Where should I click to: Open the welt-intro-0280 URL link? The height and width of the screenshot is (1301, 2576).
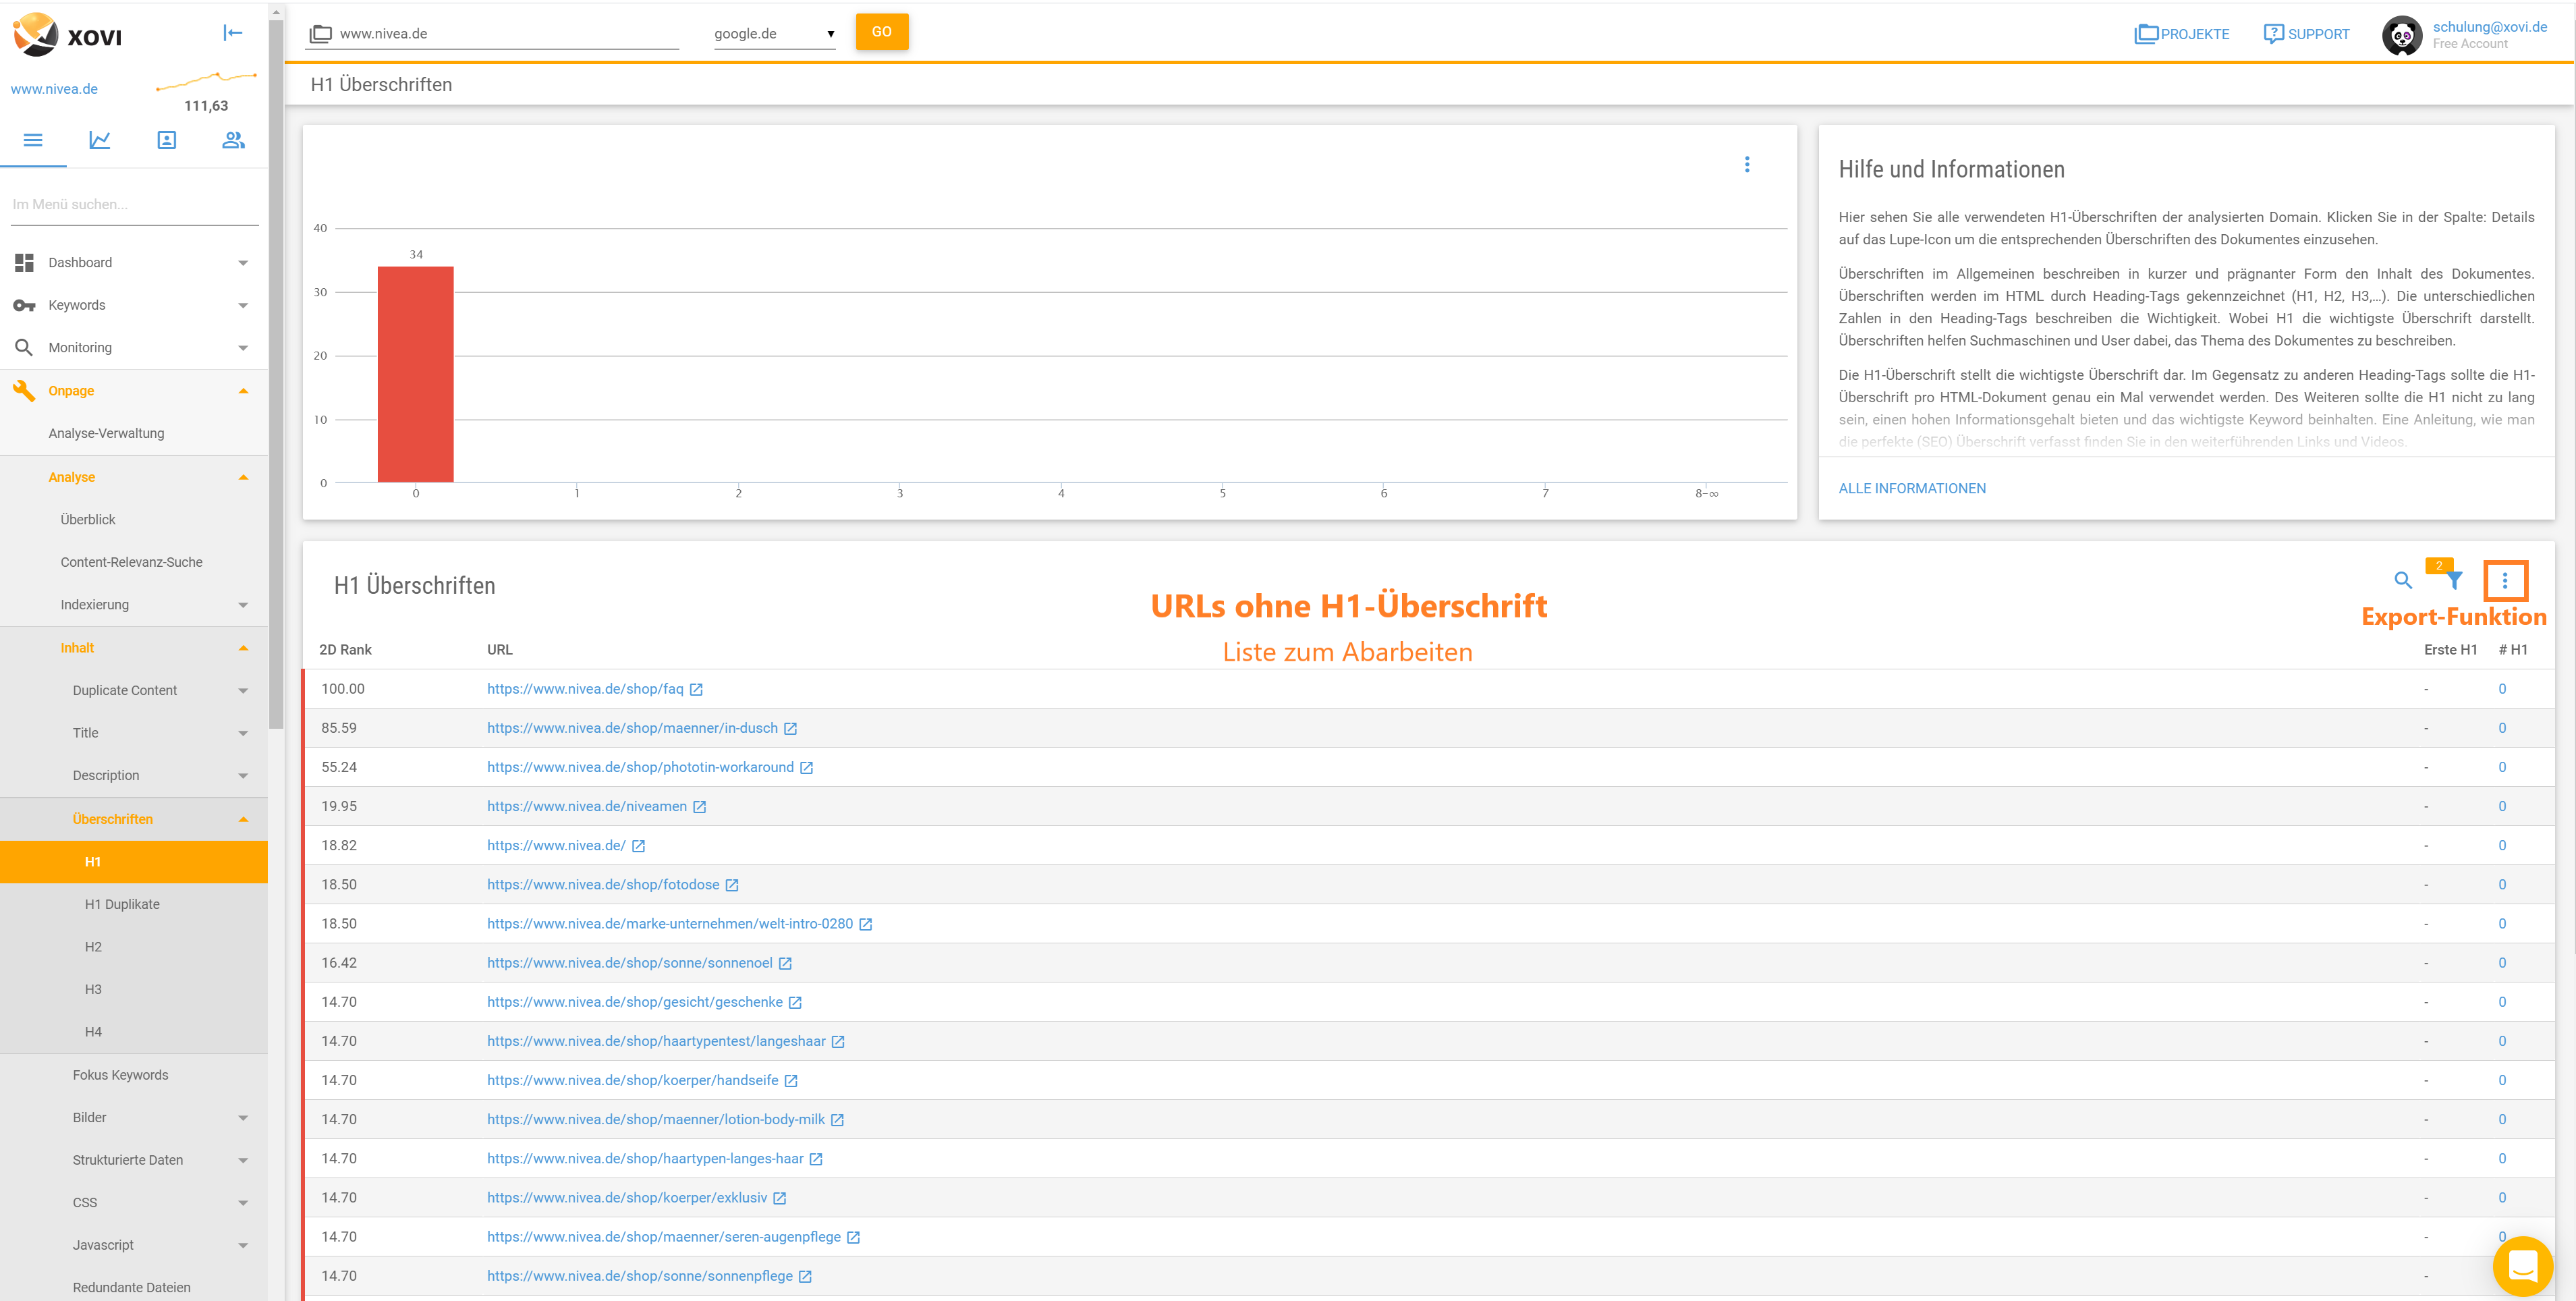(670, 924)
